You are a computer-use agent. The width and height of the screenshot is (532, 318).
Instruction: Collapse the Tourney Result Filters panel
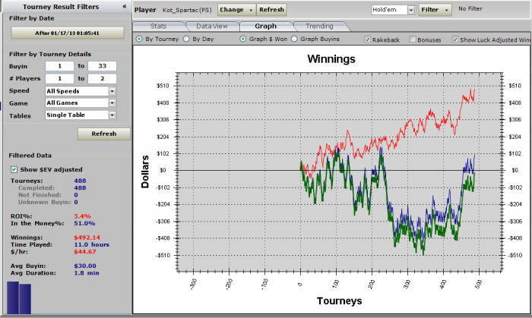tap(123, 6)
